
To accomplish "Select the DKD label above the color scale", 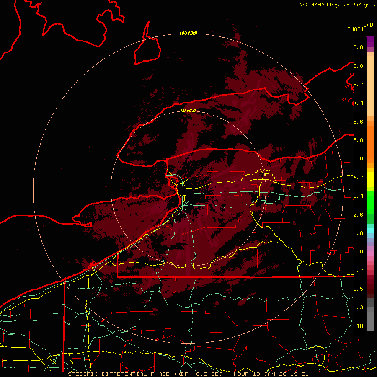I will (x=368, y=25).
